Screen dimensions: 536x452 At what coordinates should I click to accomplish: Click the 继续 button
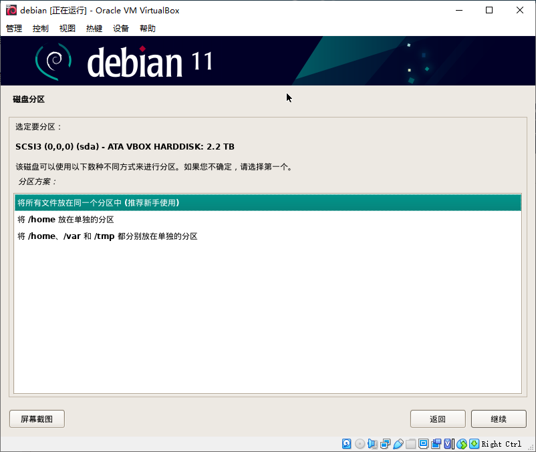[x=499, y=419]
